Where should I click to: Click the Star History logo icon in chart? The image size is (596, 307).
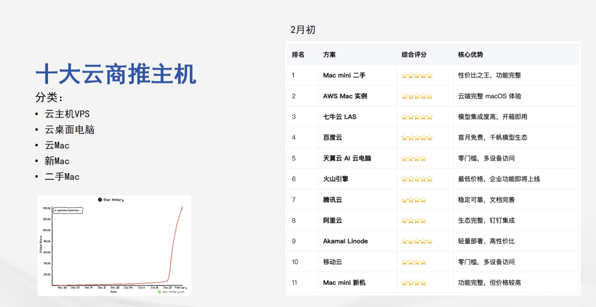[x=99, y=200]
